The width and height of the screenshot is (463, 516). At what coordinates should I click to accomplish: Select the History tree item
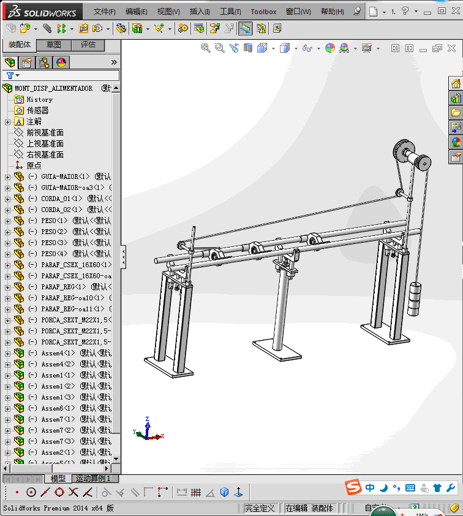[39, 99]
